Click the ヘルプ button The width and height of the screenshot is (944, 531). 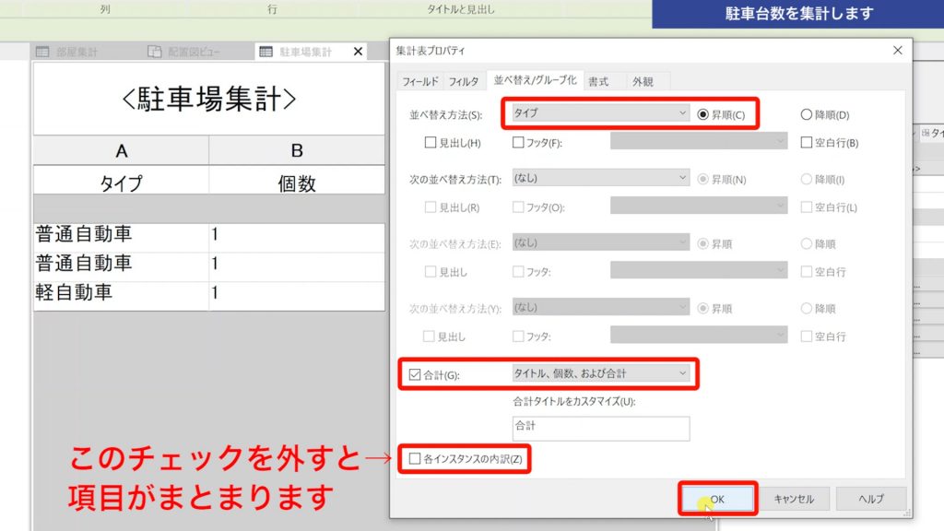(870, 498)
